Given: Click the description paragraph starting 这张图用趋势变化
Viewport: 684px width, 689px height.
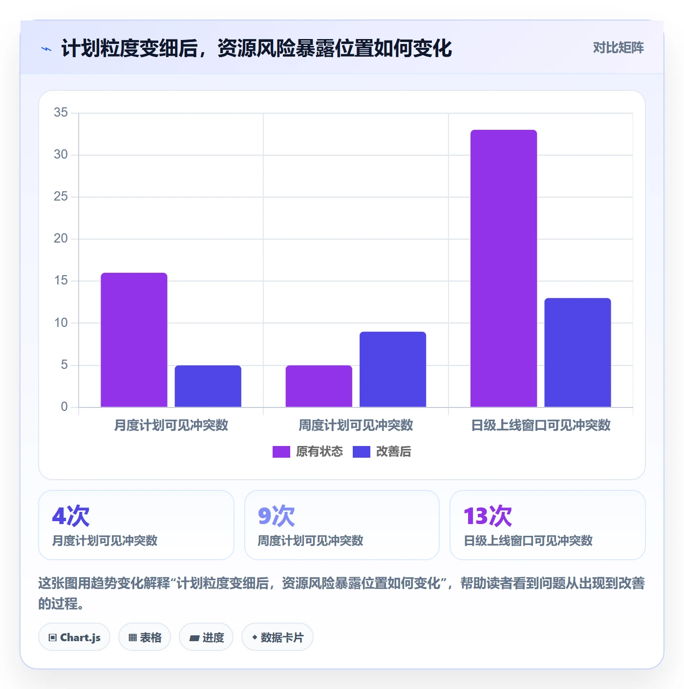Looking at the screenshot, I should (x=342, y=593).
